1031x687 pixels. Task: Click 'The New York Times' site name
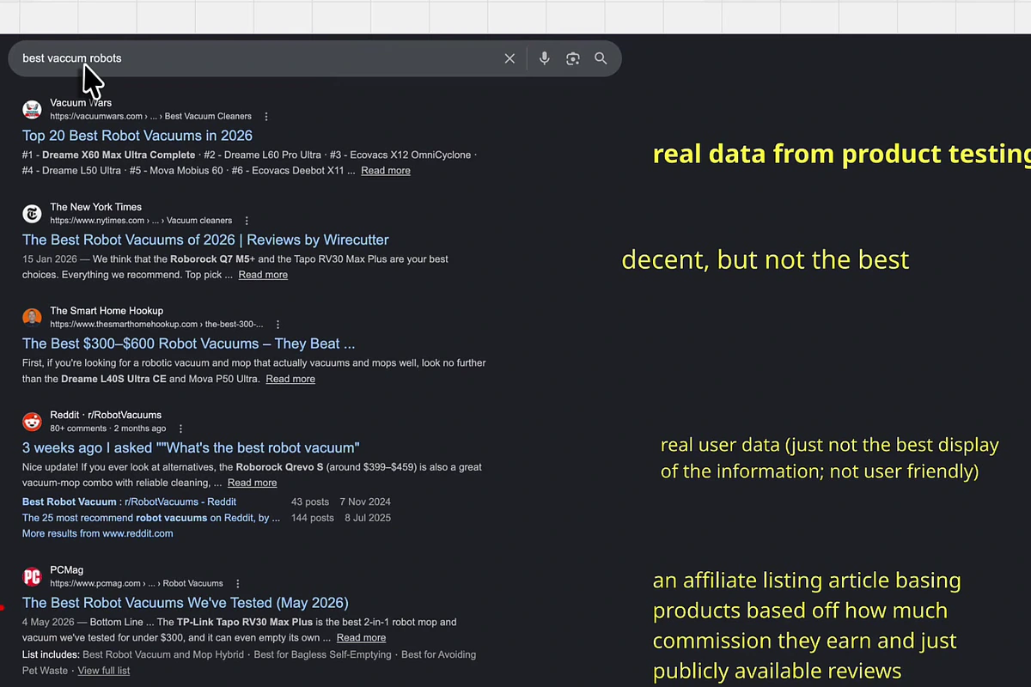click(95, 207)
